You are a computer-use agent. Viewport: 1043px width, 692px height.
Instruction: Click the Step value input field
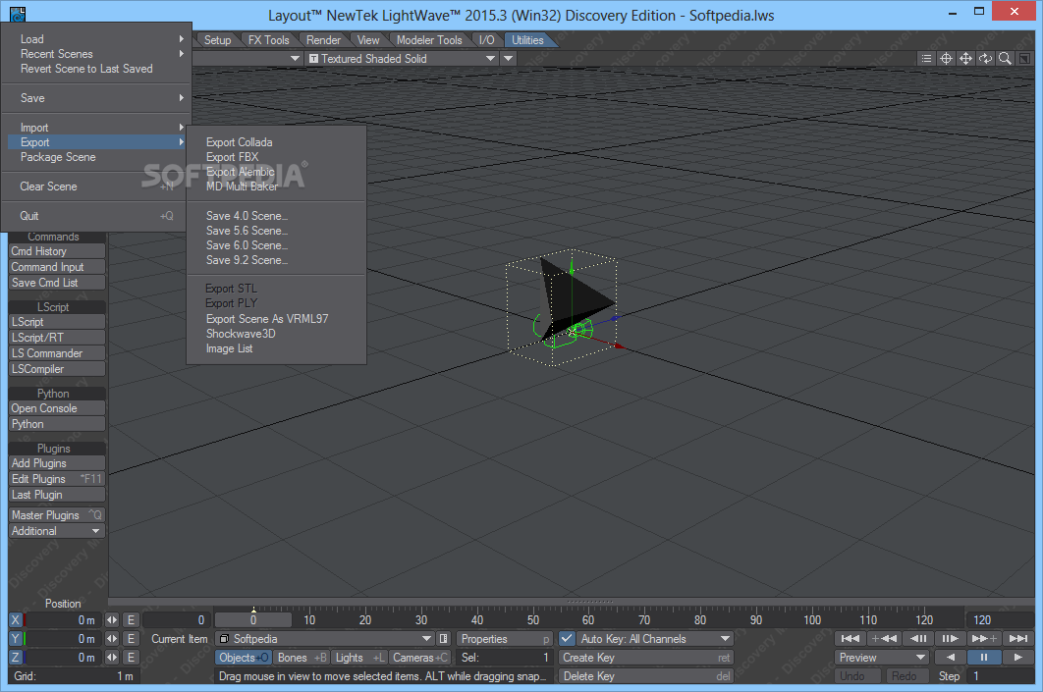click(x=1002, y=675)
